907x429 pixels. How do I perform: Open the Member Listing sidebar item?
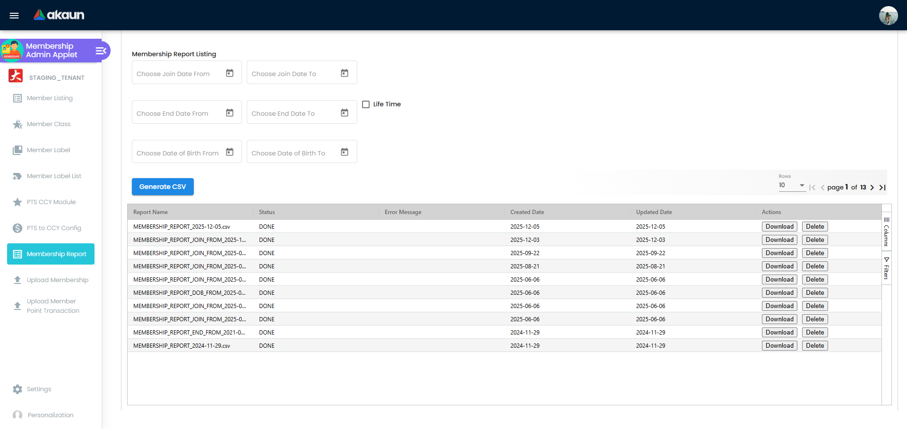click(50, 98)
